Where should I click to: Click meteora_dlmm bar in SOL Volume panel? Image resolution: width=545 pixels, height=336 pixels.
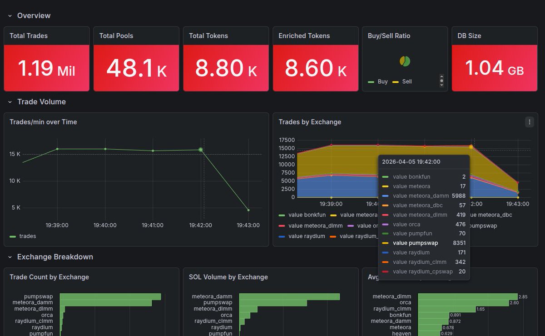(x=248, y=309)
